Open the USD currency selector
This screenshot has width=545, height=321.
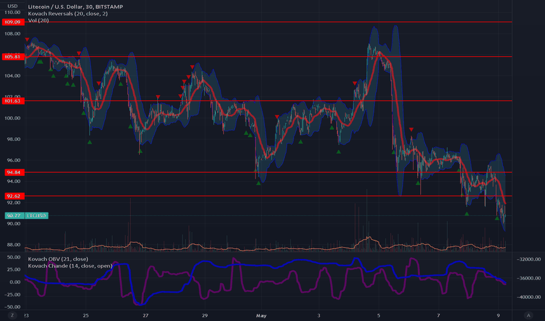tap(12, 6)
